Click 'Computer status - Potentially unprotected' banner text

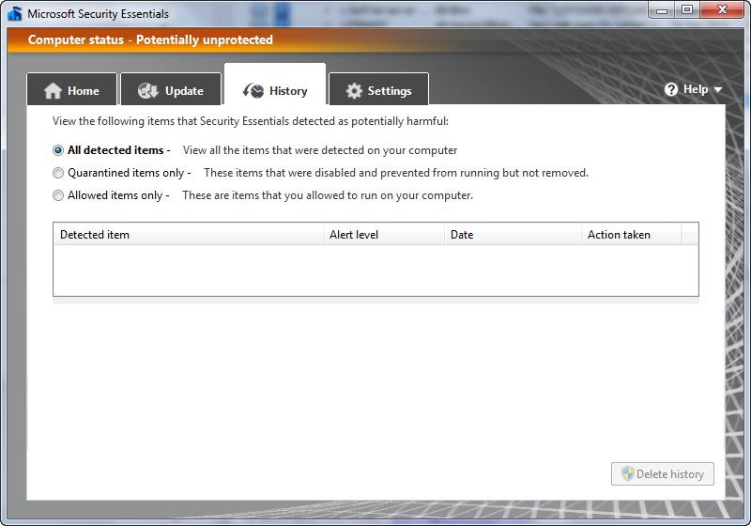point(150,39)
